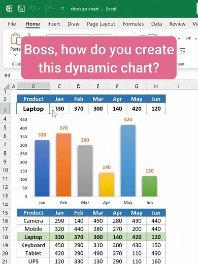The width and height of the screenshot is (198, 264).
Task: Click Camera's Mar value 490
Action: click(98, 221)
